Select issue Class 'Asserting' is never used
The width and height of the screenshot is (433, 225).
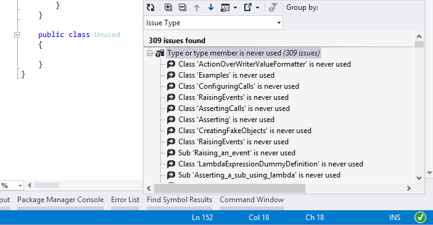pos(226,120)
